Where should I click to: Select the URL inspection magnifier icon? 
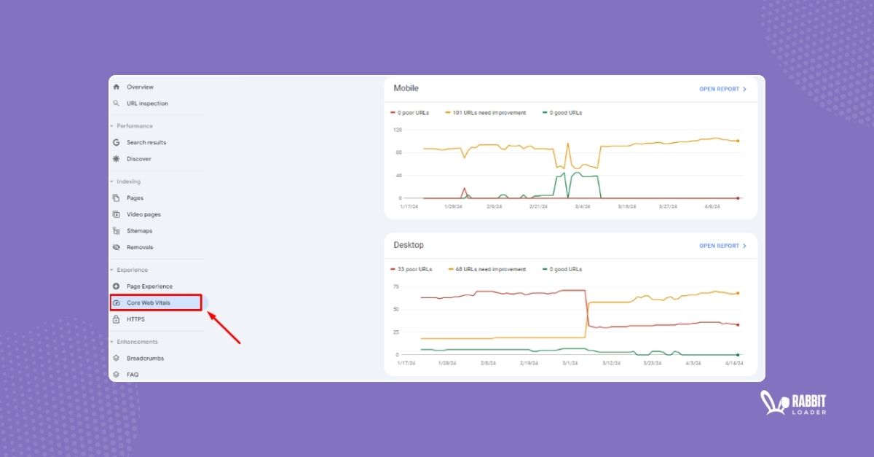(x=117, y=103)
